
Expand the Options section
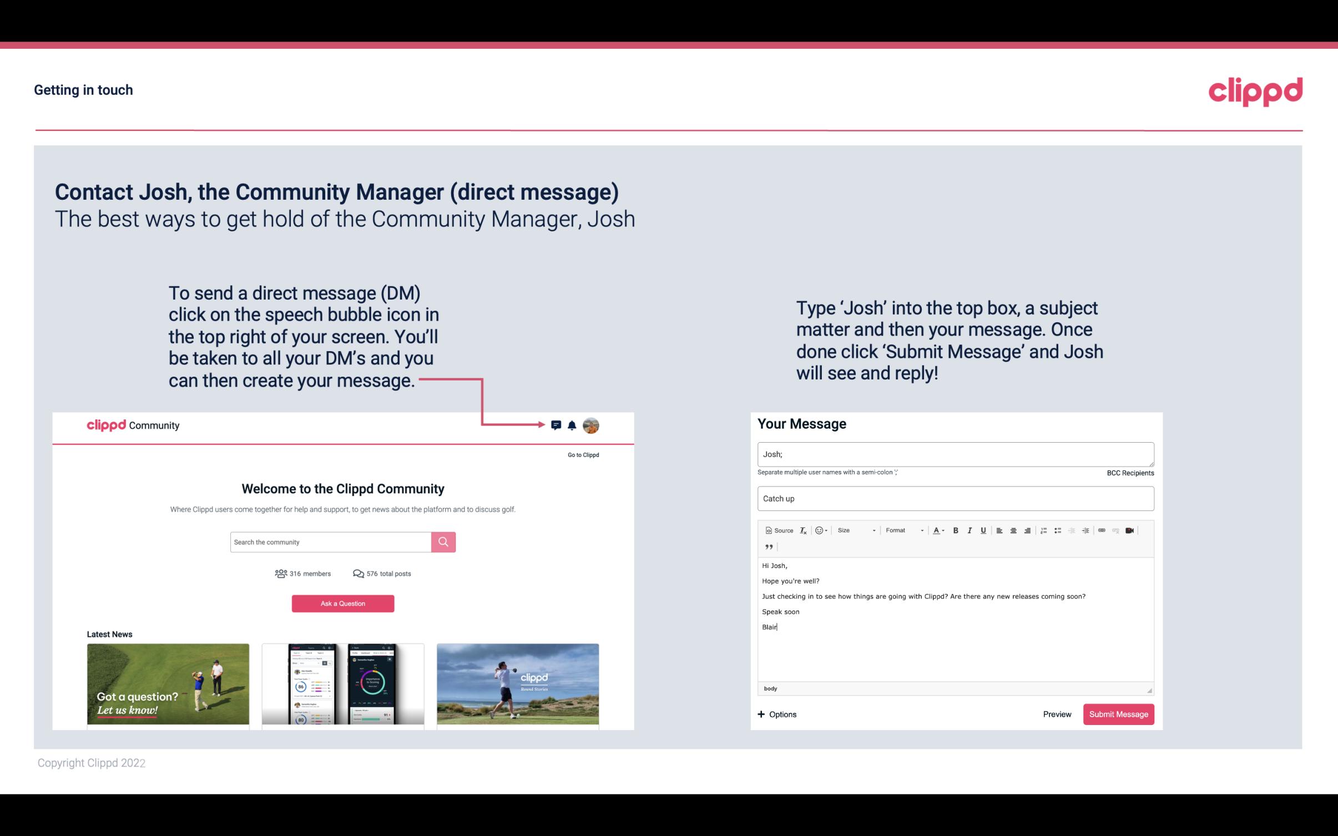point(776,714)
